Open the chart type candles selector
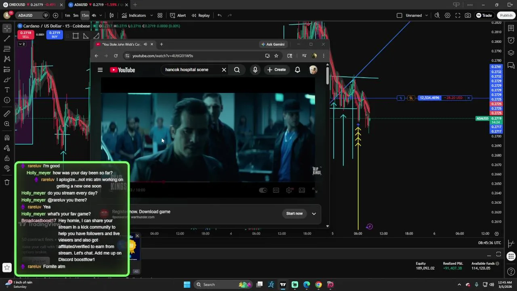517x291 pixels. pyautogui.click(x=111, y=15)
